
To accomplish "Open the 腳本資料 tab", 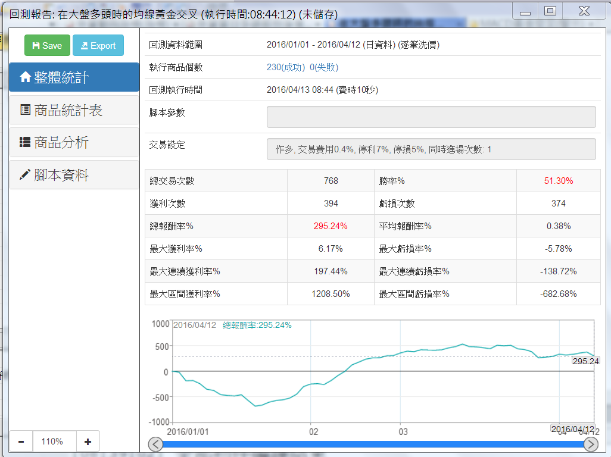I will 74,175.
